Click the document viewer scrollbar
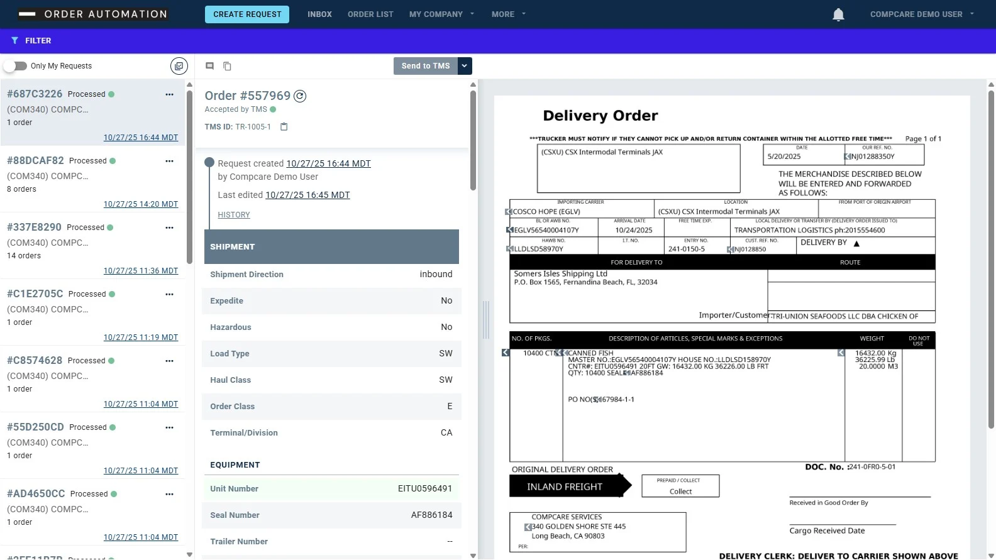996x560 pixels. tap(991, 260)
